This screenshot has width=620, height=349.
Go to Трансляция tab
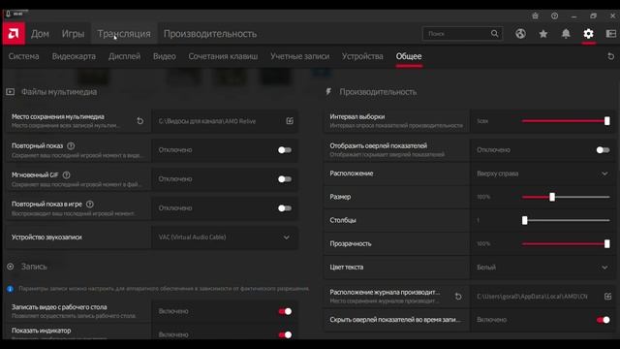click(124, 34)
